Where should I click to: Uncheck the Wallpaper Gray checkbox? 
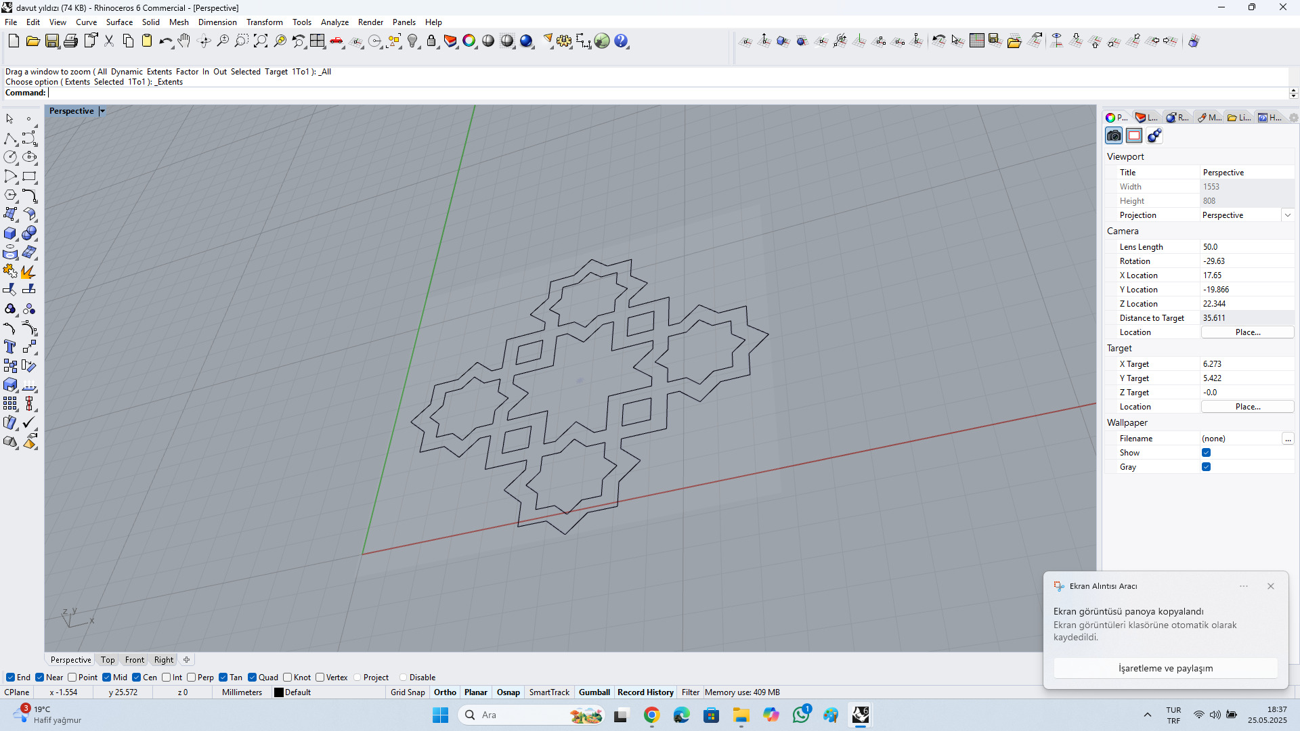coord(1206,467)
